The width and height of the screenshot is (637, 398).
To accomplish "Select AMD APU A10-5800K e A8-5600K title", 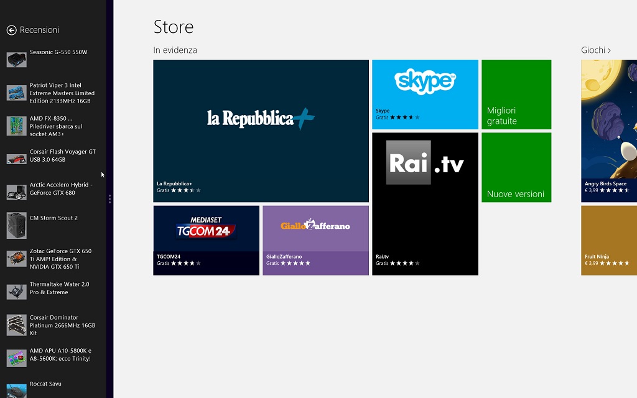I will [x=60, y=354].
